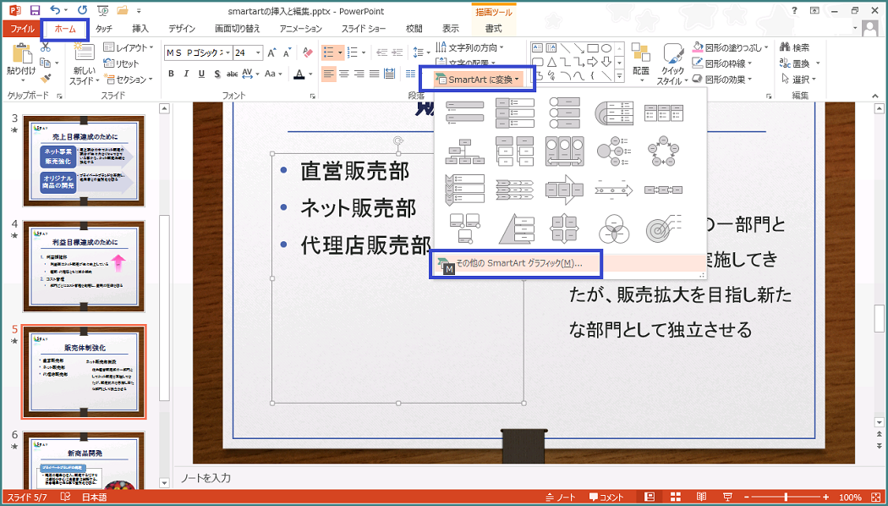
Task: Open the レイアウト layout dropdown
Action: (128, 47)
